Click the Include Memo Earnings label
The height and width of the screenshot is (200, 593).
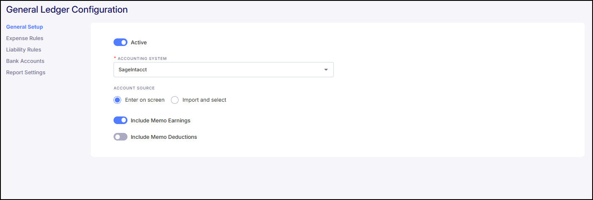click(160, 121)
